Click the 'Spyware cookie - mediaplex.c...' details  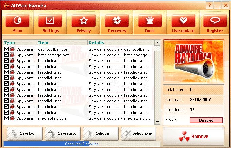pyautogui.click(x=120, y=119)
